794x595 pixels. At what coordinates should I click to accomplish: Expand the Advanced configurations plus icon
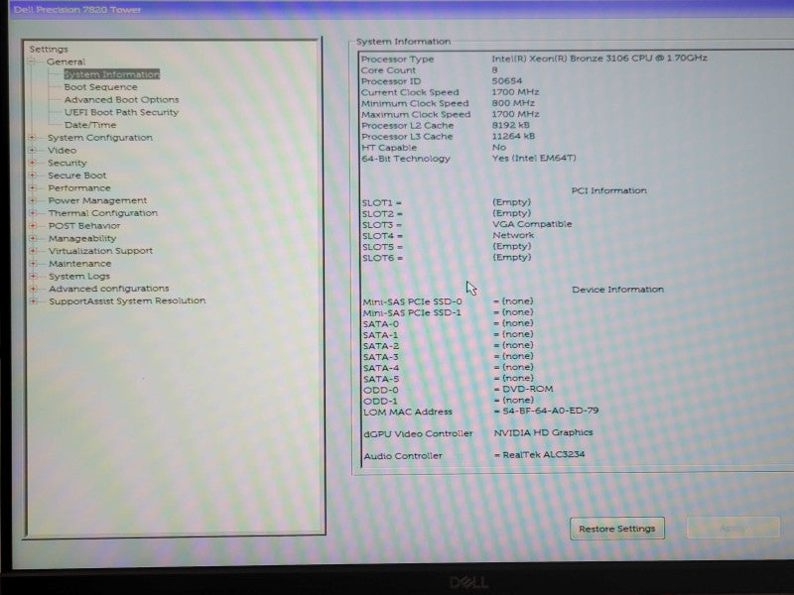click(x=33, y=289)
